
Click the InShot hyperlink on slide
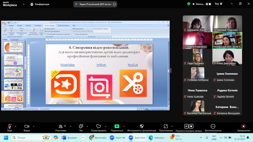point(101,65)
